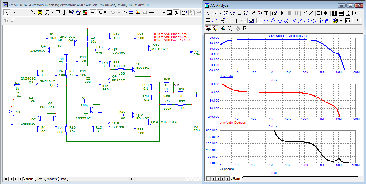Screen dimensions: 366x184
Task: Open the dropdown next to color palette icon
Action: tap(341, 21)
